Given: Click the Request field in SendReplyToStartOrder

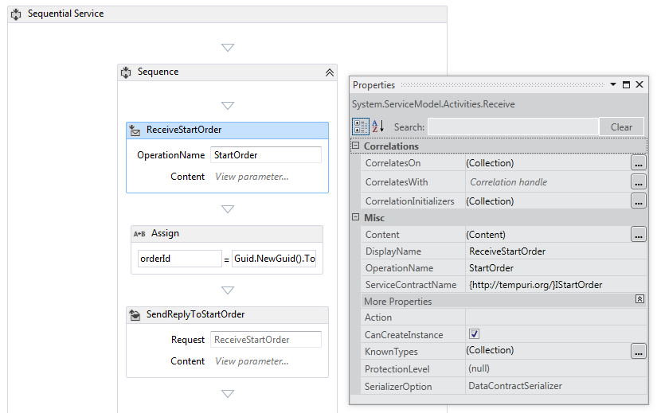Looking at the screenshot, I should click(266, 340).
